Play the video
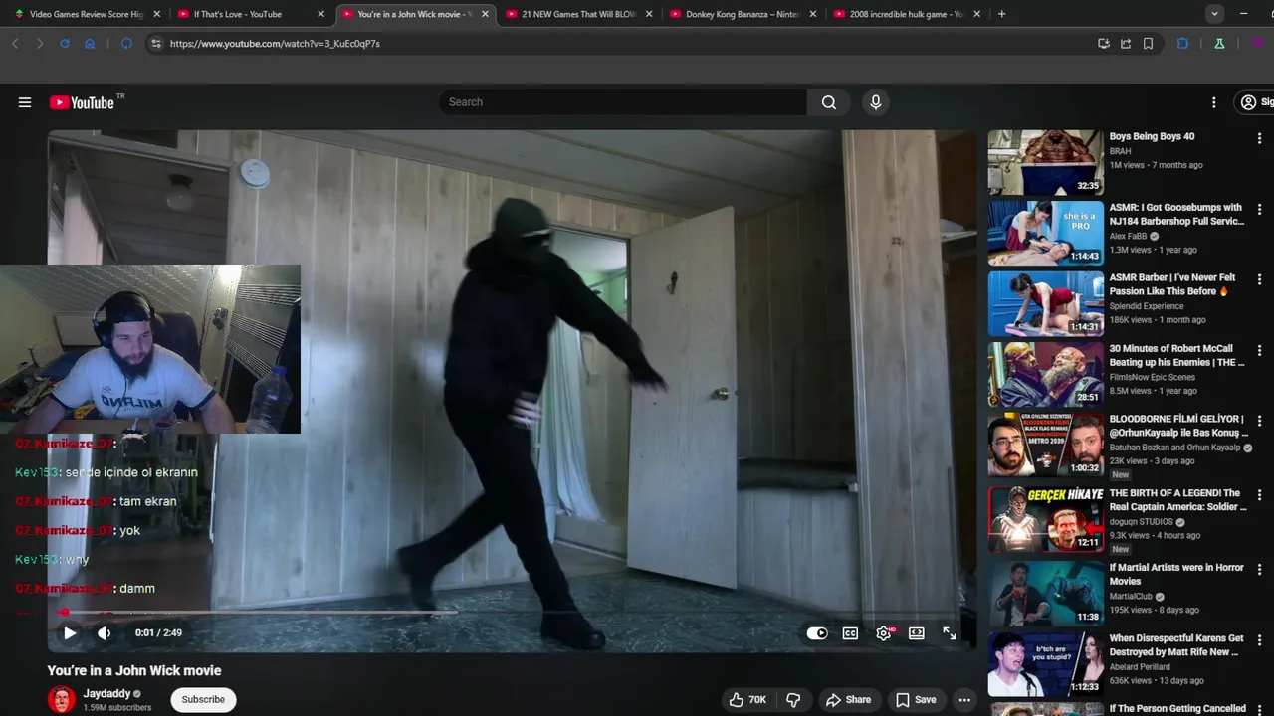The image size is (1274, 716). click(x=70, y=632)
